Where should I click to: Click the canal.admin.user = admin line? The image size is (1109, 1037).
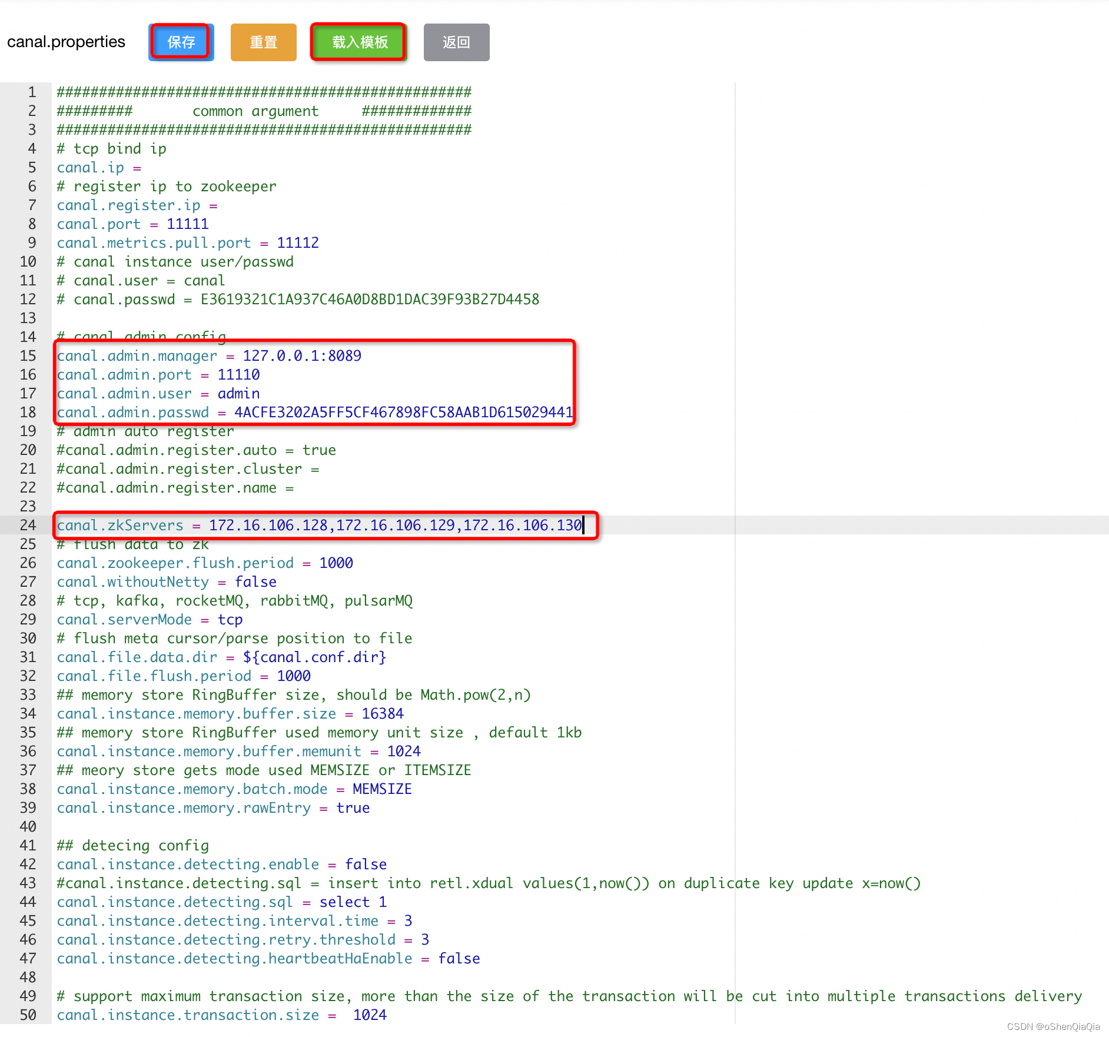[158, 393]
